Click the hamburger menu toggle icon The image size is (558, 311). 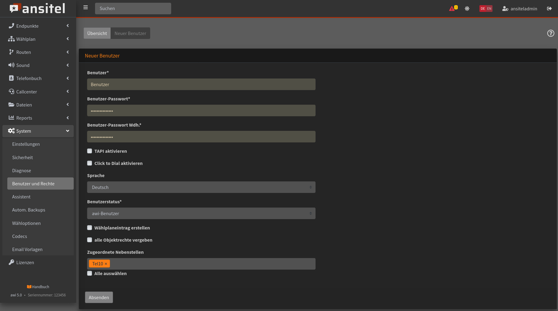86,8
